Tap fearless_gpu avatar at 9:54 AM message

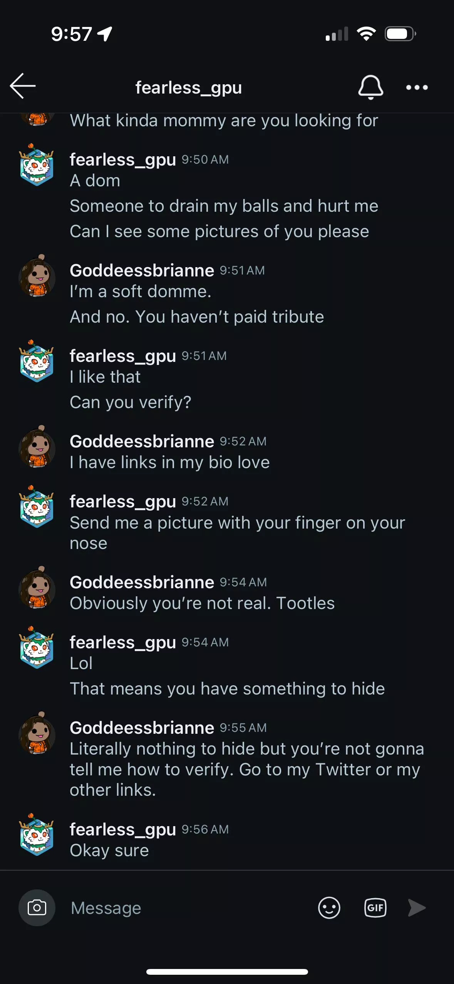click(x=37, y=647)
